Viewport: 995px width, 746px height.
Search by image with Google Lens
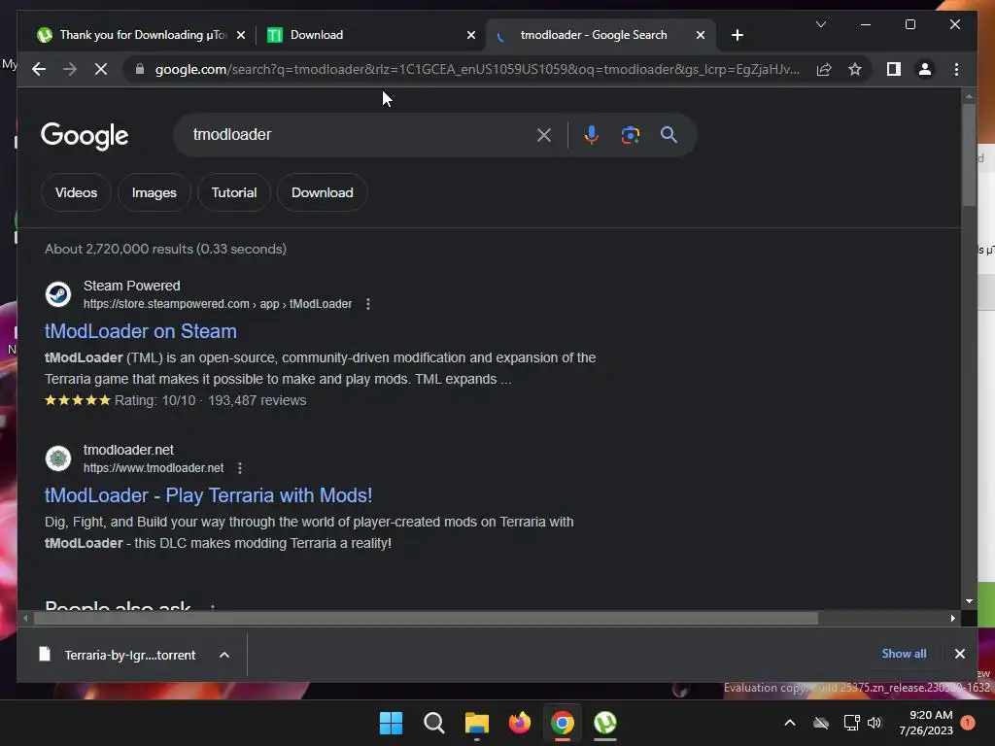tap(630, 134)
